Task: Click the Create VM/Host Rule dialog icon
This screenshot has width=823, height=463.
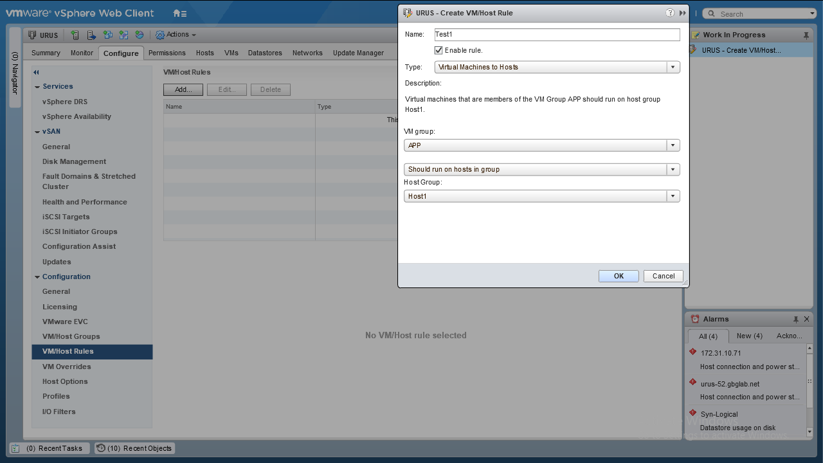Action: (x=408, y=13)
